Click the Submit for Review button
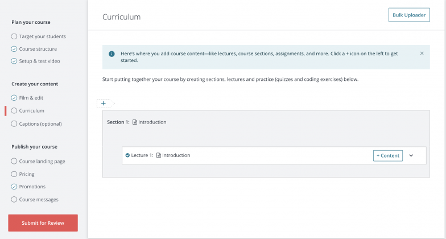Viewport: 446px width, 239px height. [x=43, y=223]
